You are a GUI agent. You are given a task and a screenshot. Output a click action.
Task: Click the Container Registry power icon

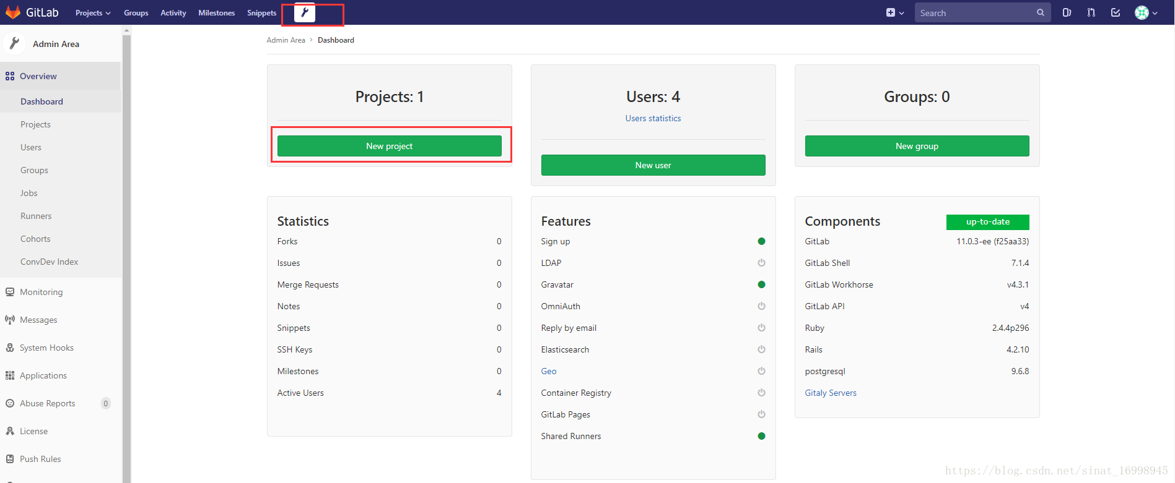[761, 393]
